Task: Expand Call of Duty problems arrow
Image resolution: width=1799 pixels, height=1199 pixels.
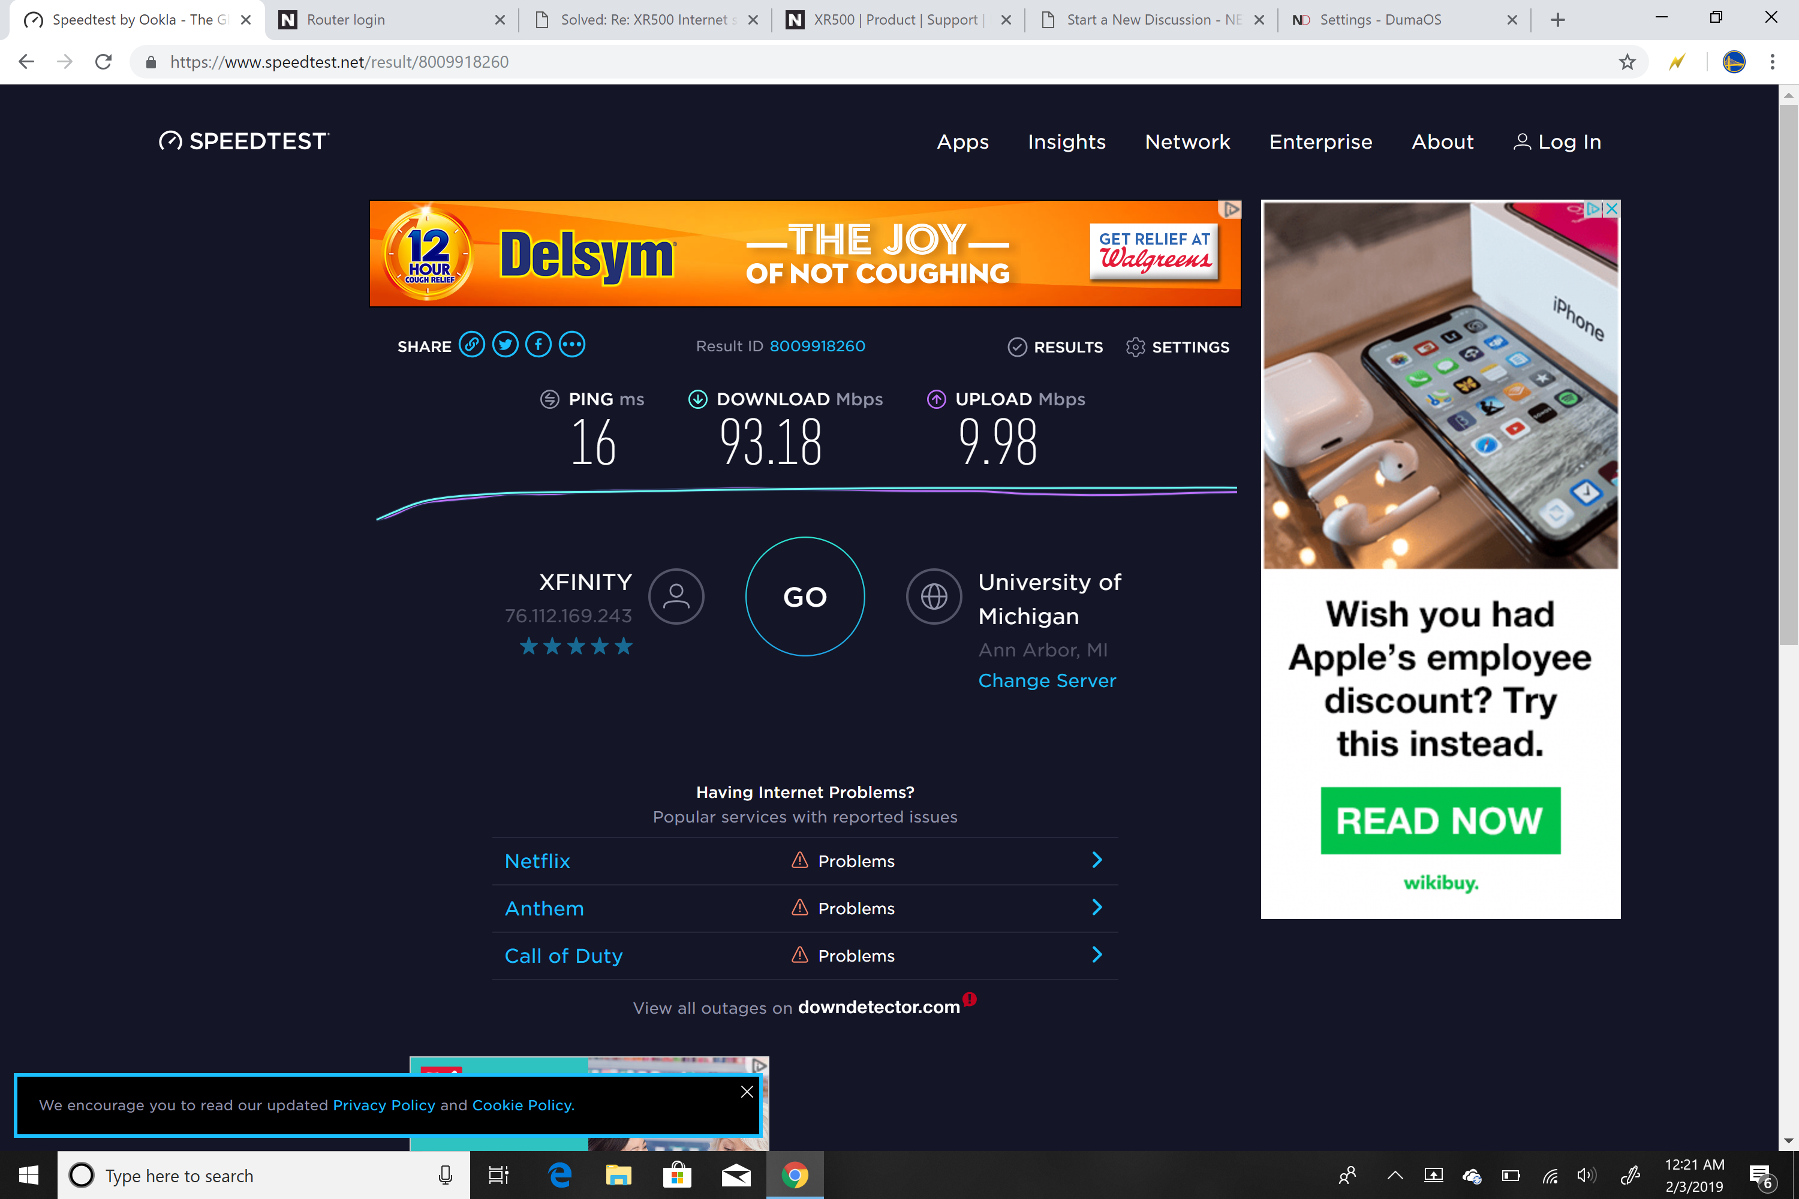Action: pos(1097,955)
